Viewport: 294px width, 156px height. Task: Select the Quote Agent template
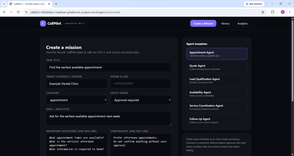pos(217,67)
